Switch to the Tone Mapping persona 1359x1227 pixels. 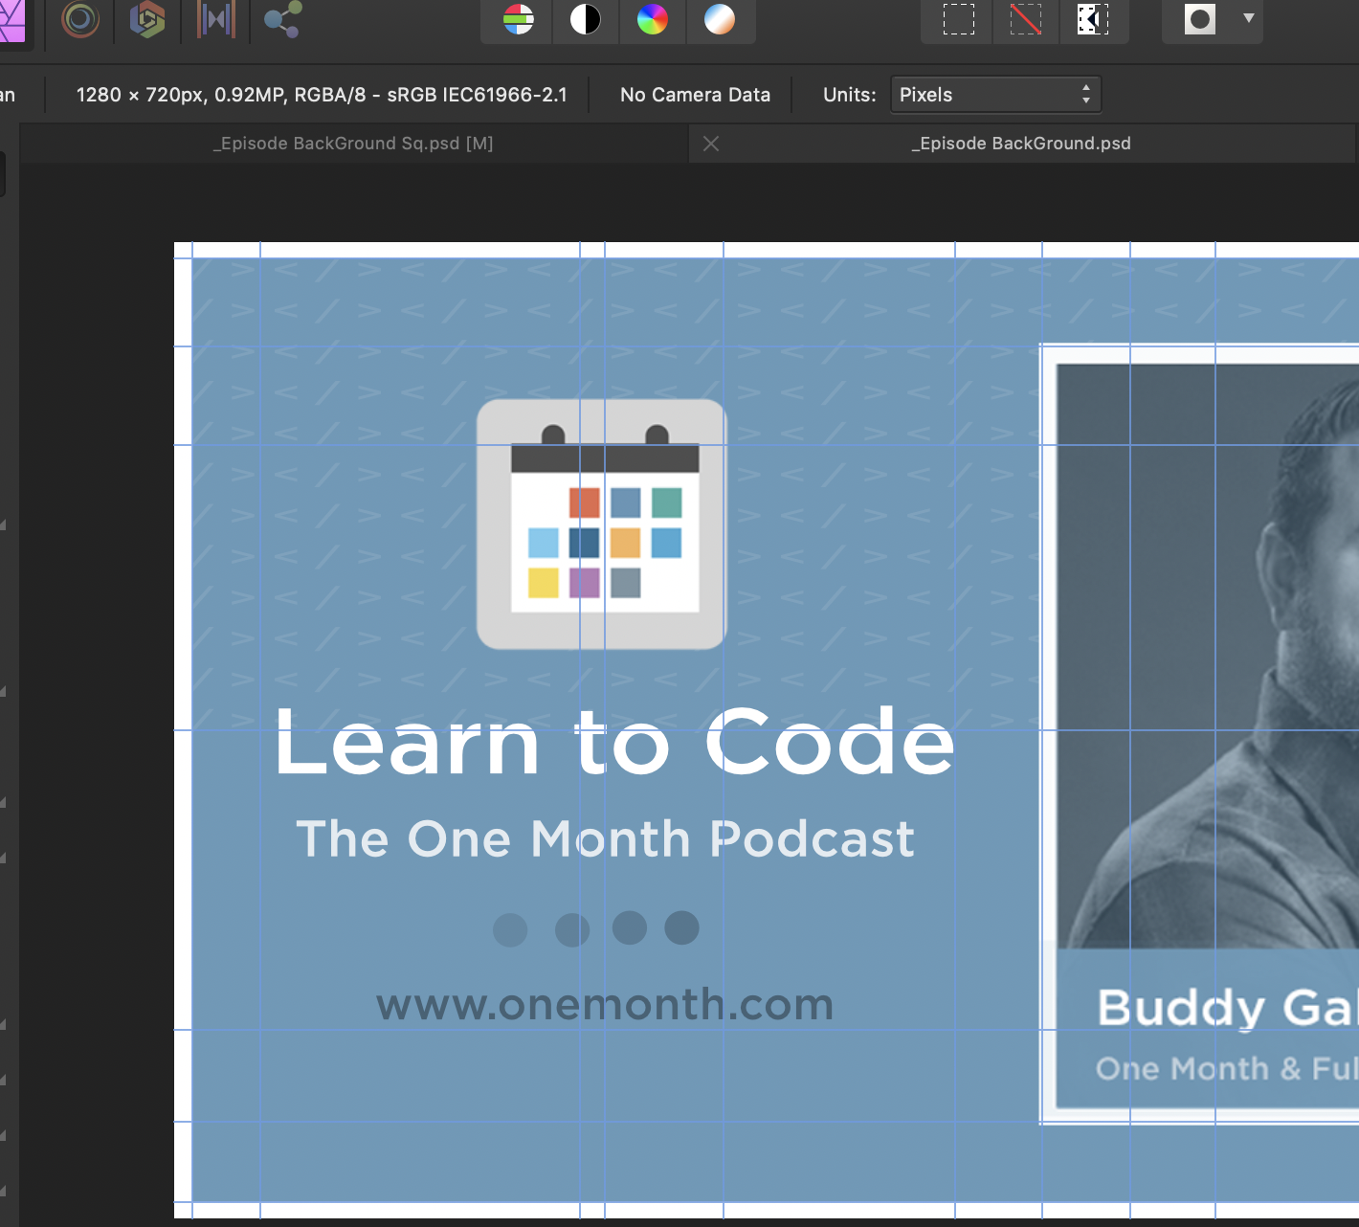pyautogui.click(x=216, y=19)
